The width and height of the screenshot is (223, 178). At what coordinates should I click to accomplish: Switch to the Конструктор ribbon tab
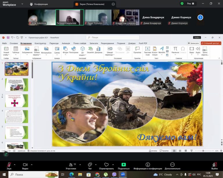coord(40,43)
